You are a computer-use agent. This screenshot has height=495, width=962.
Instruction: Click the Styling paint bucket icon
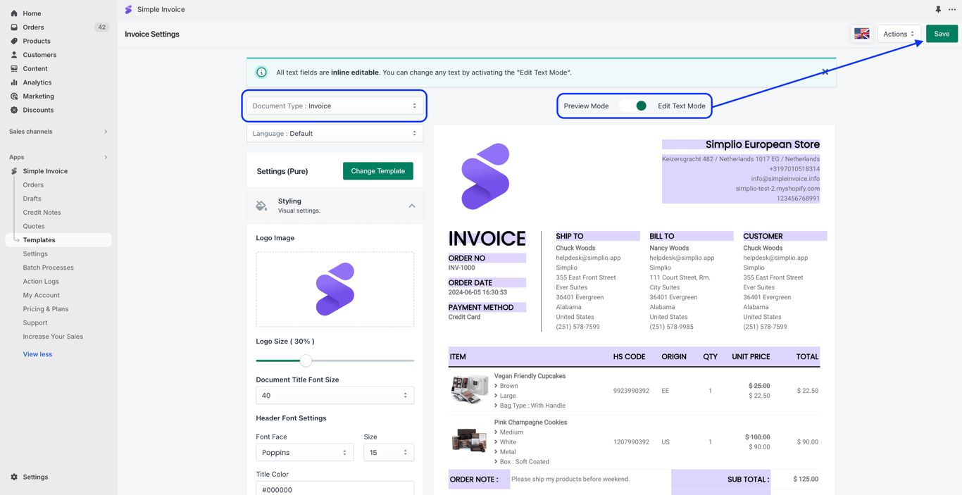coord(261,206)
